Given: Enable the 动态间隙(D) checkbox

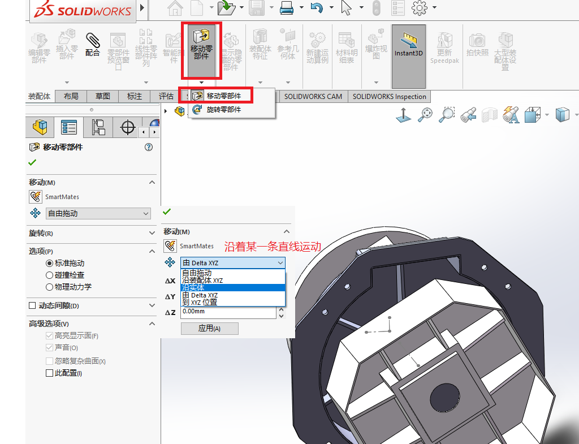Looking at the screenshot, I should coord(32,305).
